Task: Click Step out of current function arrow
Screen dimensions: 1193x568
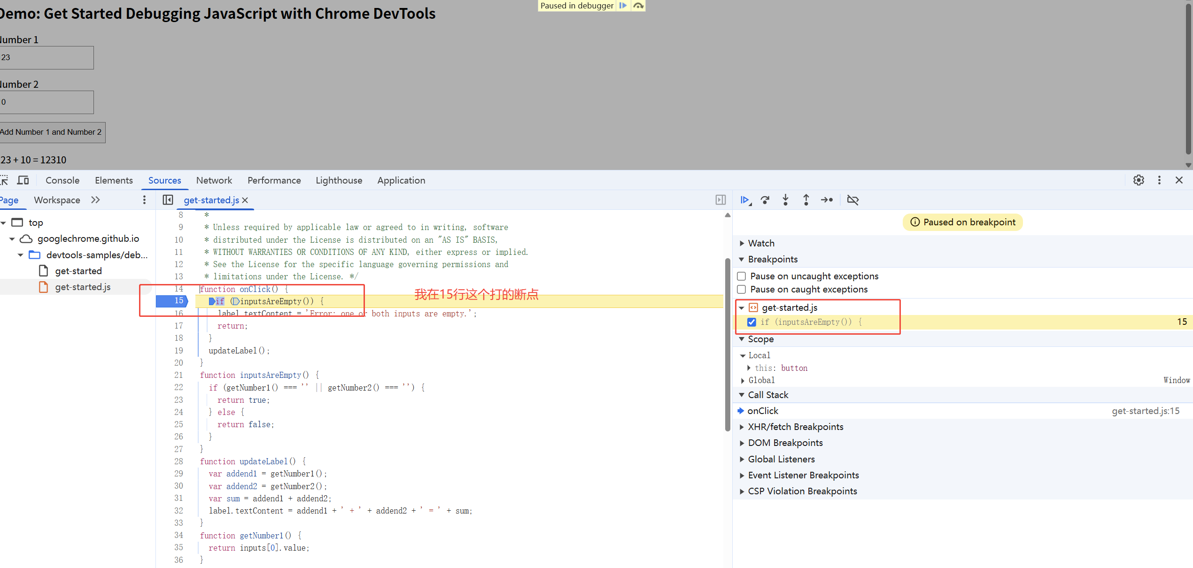Action: pos(806,200)
